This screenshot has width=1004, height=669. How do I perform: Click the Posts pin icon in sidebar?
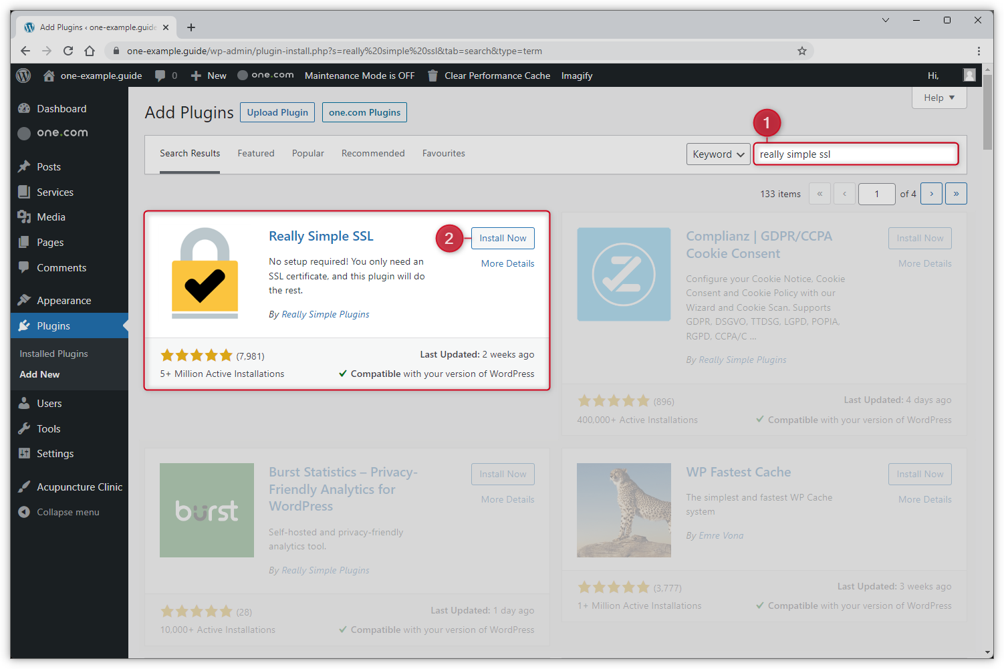24,166
